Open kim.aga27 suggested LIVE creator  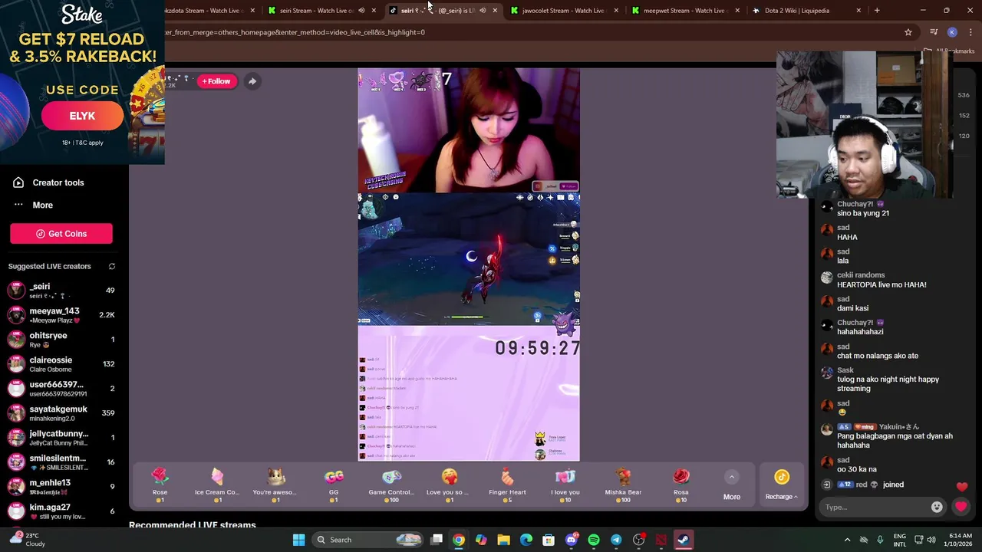tap(61, 511)
